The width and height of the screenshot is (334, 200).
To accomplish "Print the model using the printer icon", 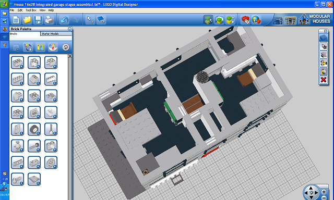I will [x=49, y=20].
